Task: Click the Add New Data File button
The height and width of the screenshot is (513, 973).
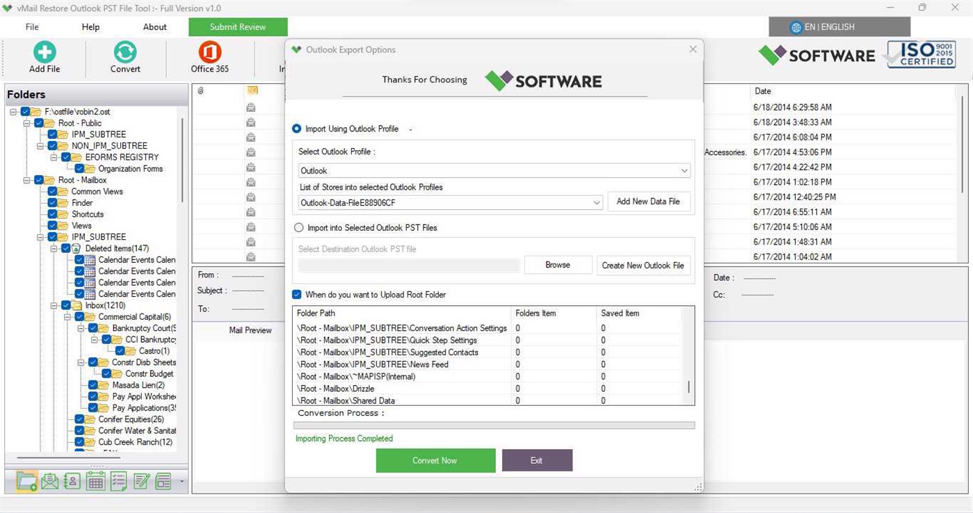Action: (648, 202)
